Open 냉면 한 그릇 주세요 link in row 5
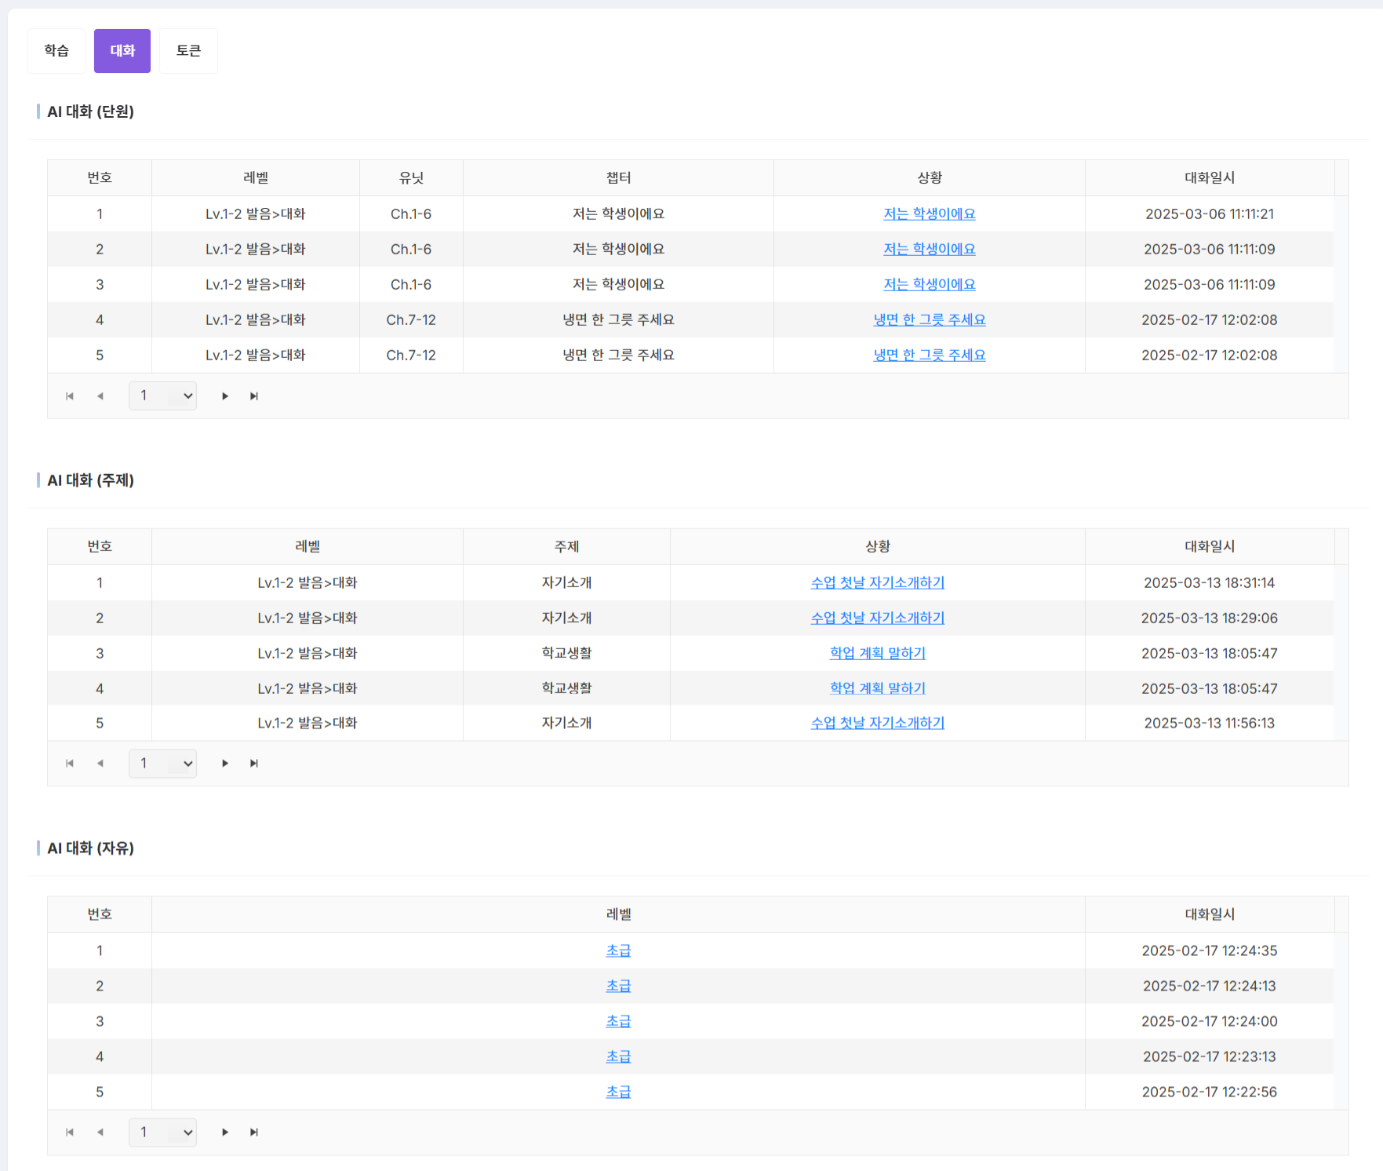 click(x=930, y=356)
